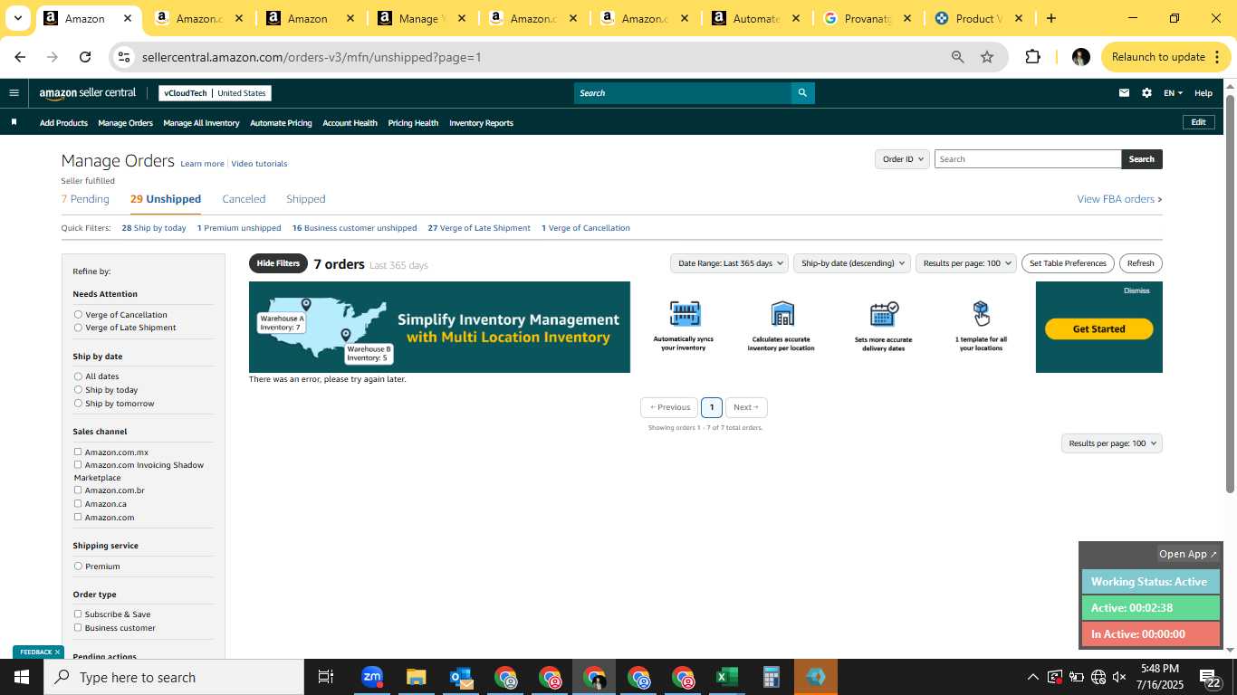Open Windows Start menu
The width and height of the screenshot is (1237, 695).
(22, 677)
